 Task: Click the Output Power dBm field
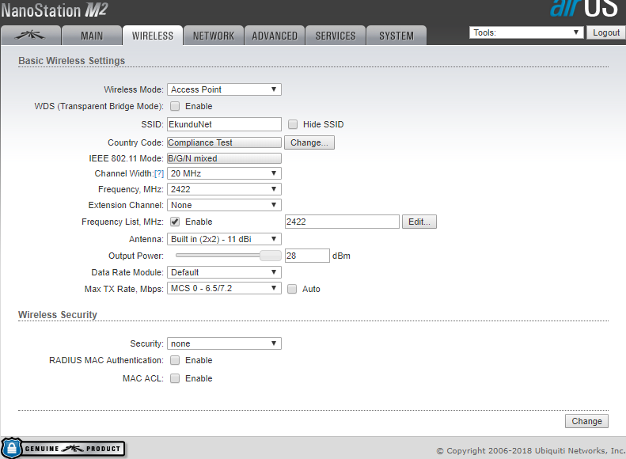307,256
